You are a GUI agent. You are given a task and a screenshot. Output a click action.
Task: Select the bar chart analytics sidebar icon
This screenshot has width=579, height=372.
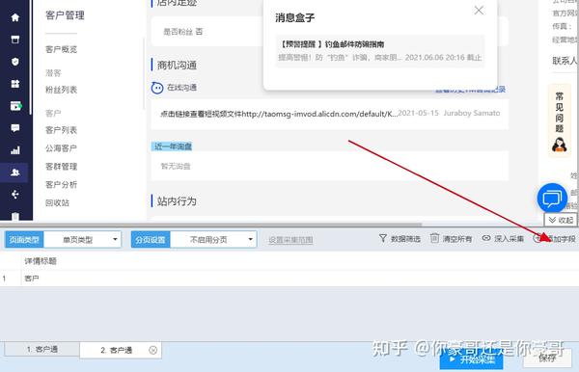point(15,150)
